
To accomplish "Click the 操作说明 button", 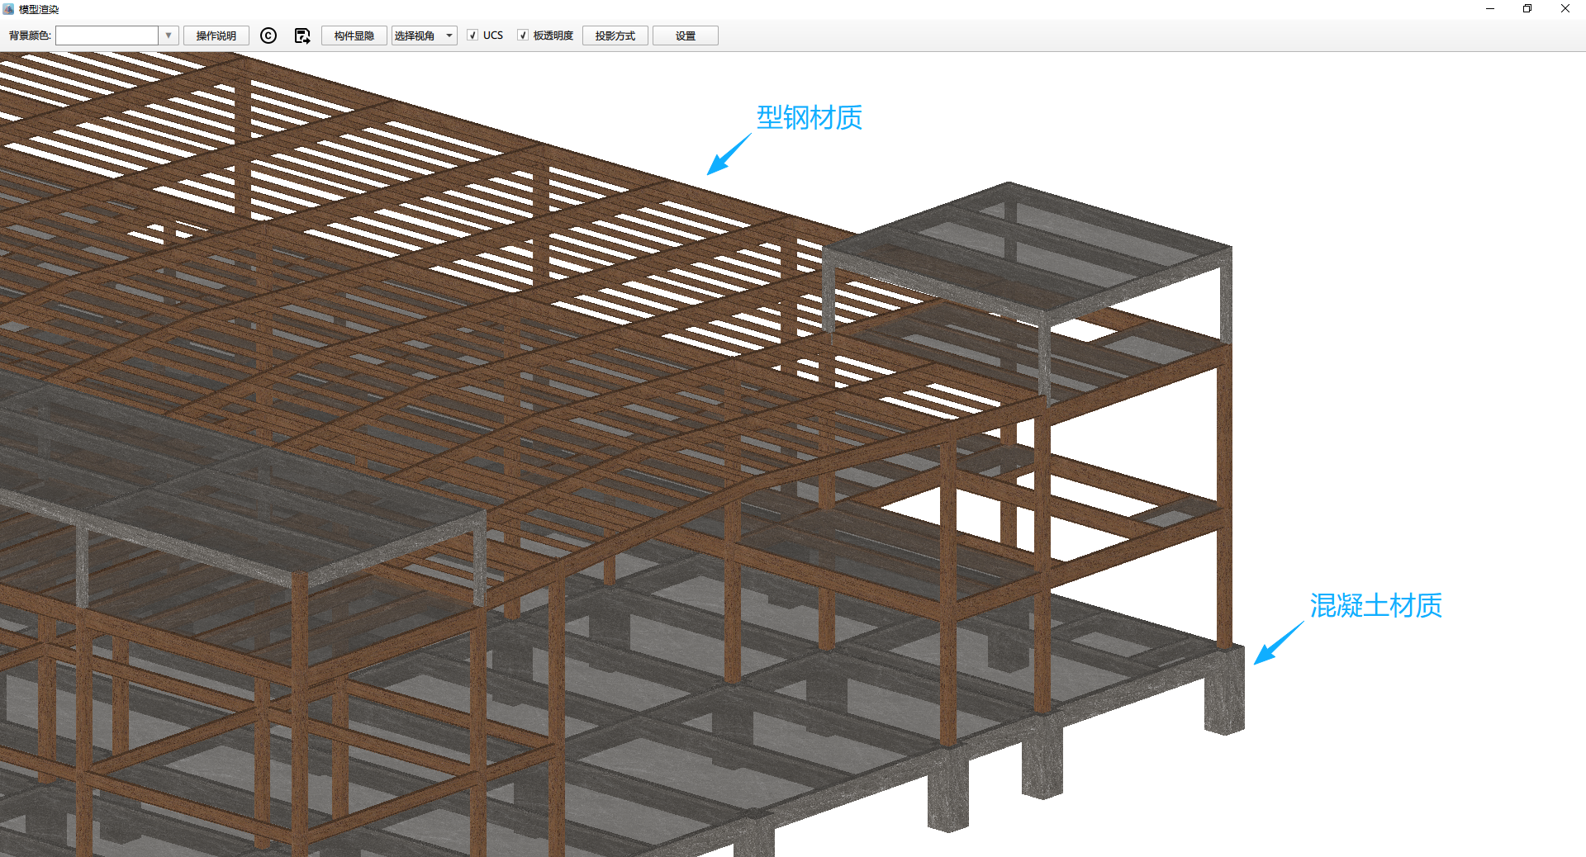I will [x=216, y=36].
